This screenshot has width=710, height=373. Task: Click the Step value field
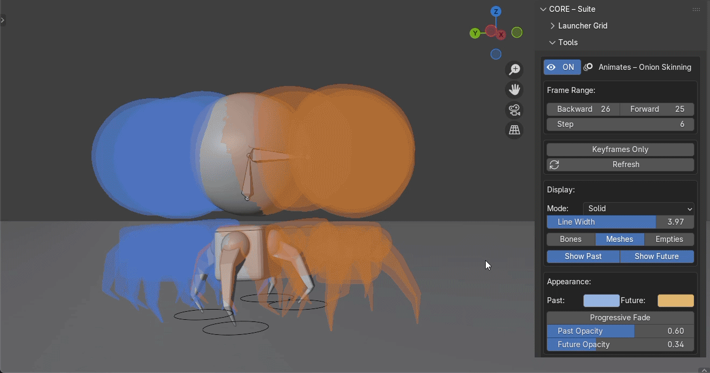(620, 124)
